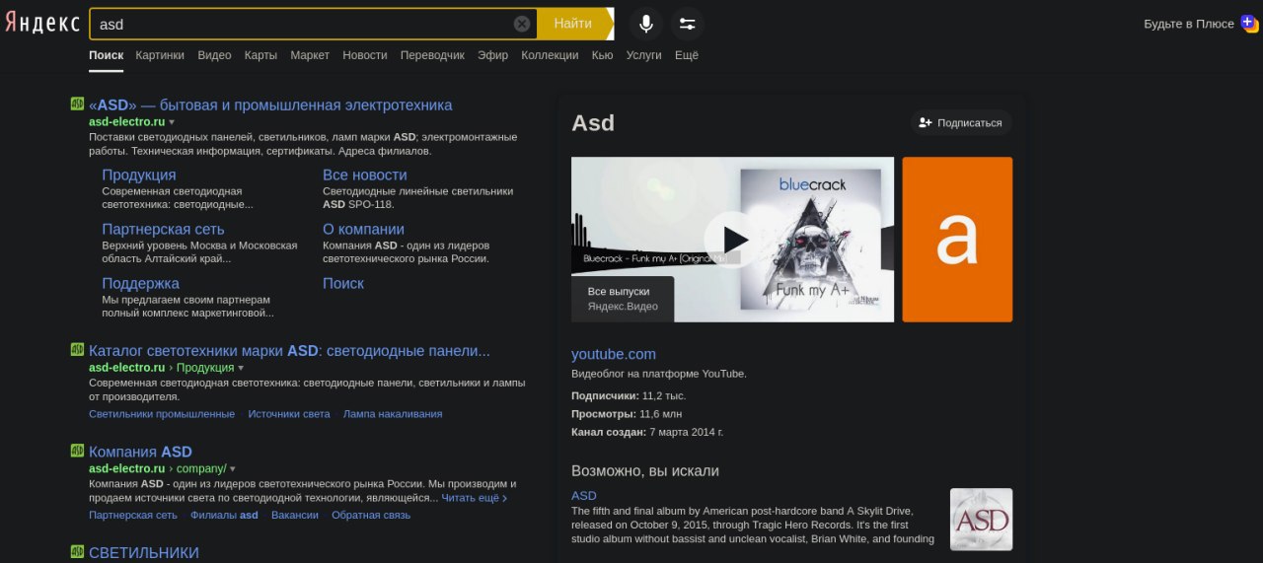Open the Коллекции tab
The image size is (1263, 563).
550,55
